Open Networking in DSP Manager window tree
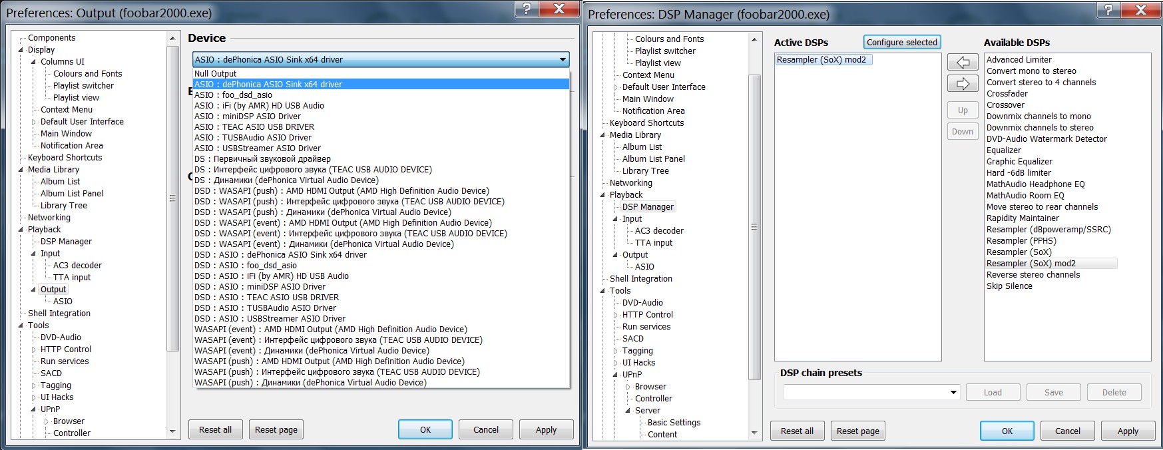 pyautogui.click(x=631, y=183)
